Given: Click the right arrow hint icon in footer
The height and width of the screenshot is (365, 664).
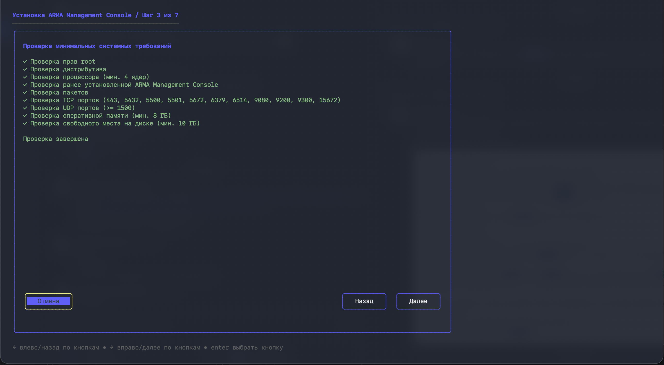Looking at the screenshot, I should 111,347.
